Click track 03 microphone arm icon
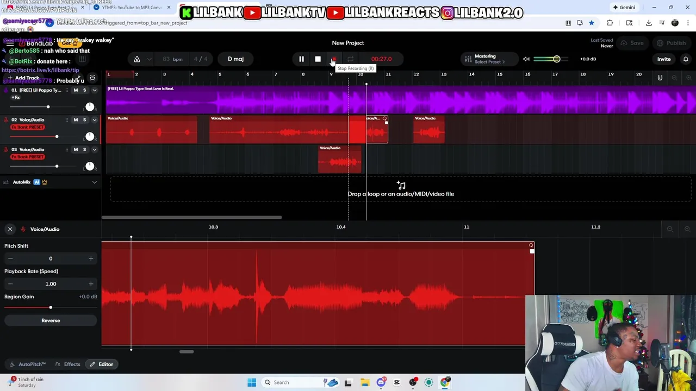The image size is (696, 391). click(x=6, y=149)
